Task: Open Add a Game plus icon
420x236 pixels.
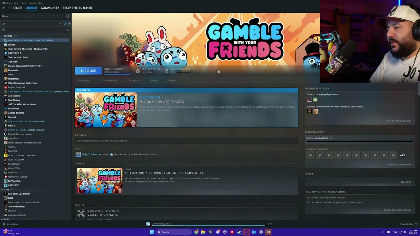Action: (x=4, y=224)
